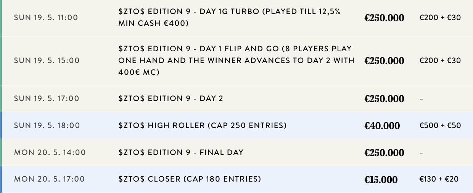Open the $ZTO$ High Roller event
Image resolution: width=473 pixels, height=193 pixels.
tap(202, 125)
